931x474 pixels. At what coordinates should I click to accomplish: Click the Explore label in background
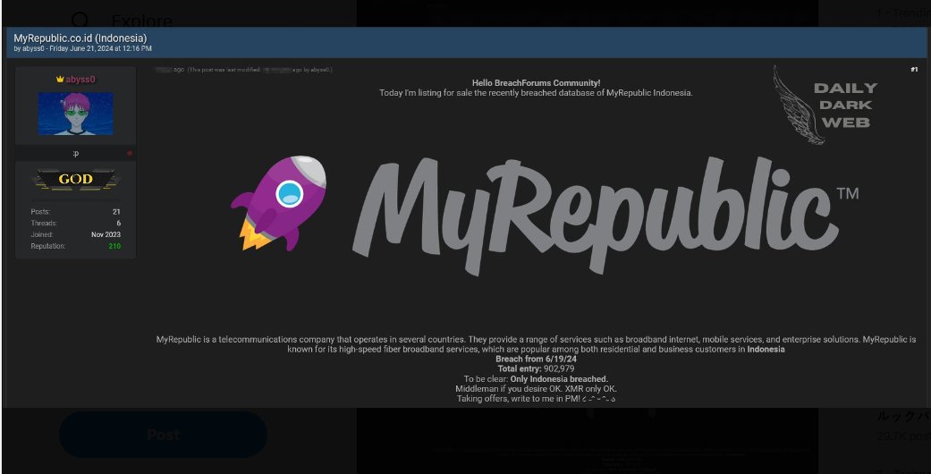142,21
